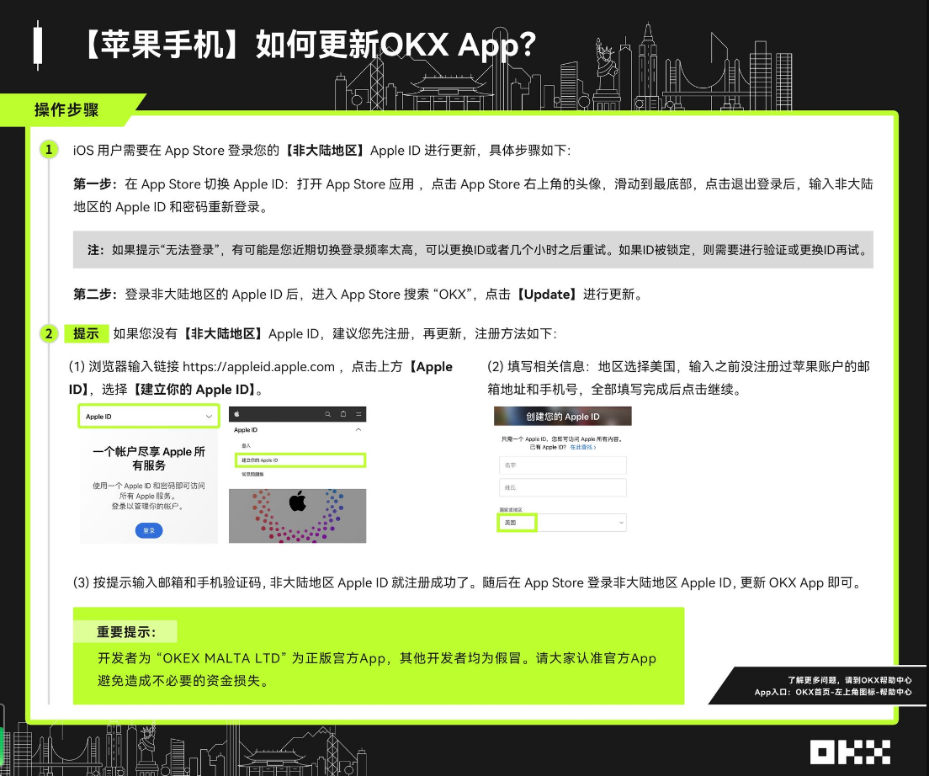Click the large black Apple logo on gray banner
The height and width of the screenshot is (776, 929).
[x=297, y=503]
